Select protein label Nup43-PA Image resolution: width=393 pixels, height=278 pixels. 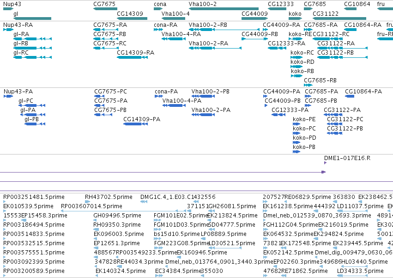(18, 92)
